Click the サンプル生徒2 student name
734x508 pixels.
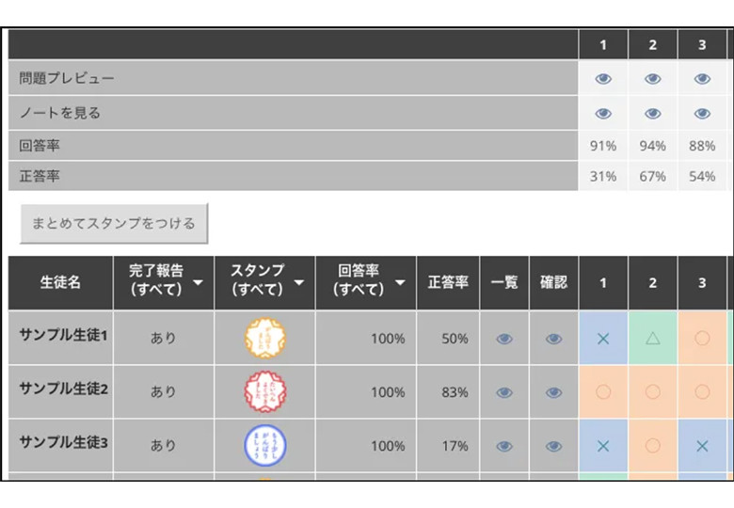pos(64,389)
